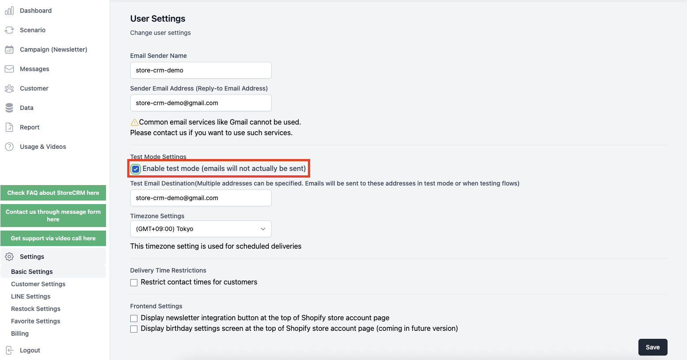The height and width of the screenshot is (360, 687).
Task: Click the Usage & Videos question mark icon
Action: click(9, 147)
